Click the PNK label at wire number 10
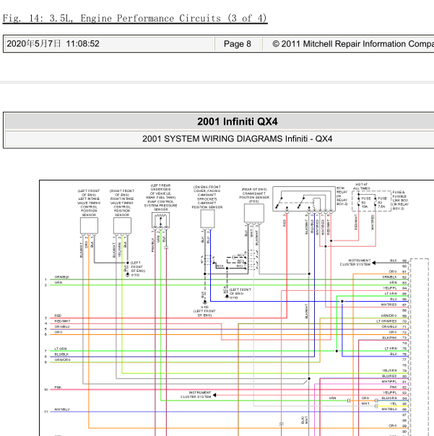 (58, 388)
